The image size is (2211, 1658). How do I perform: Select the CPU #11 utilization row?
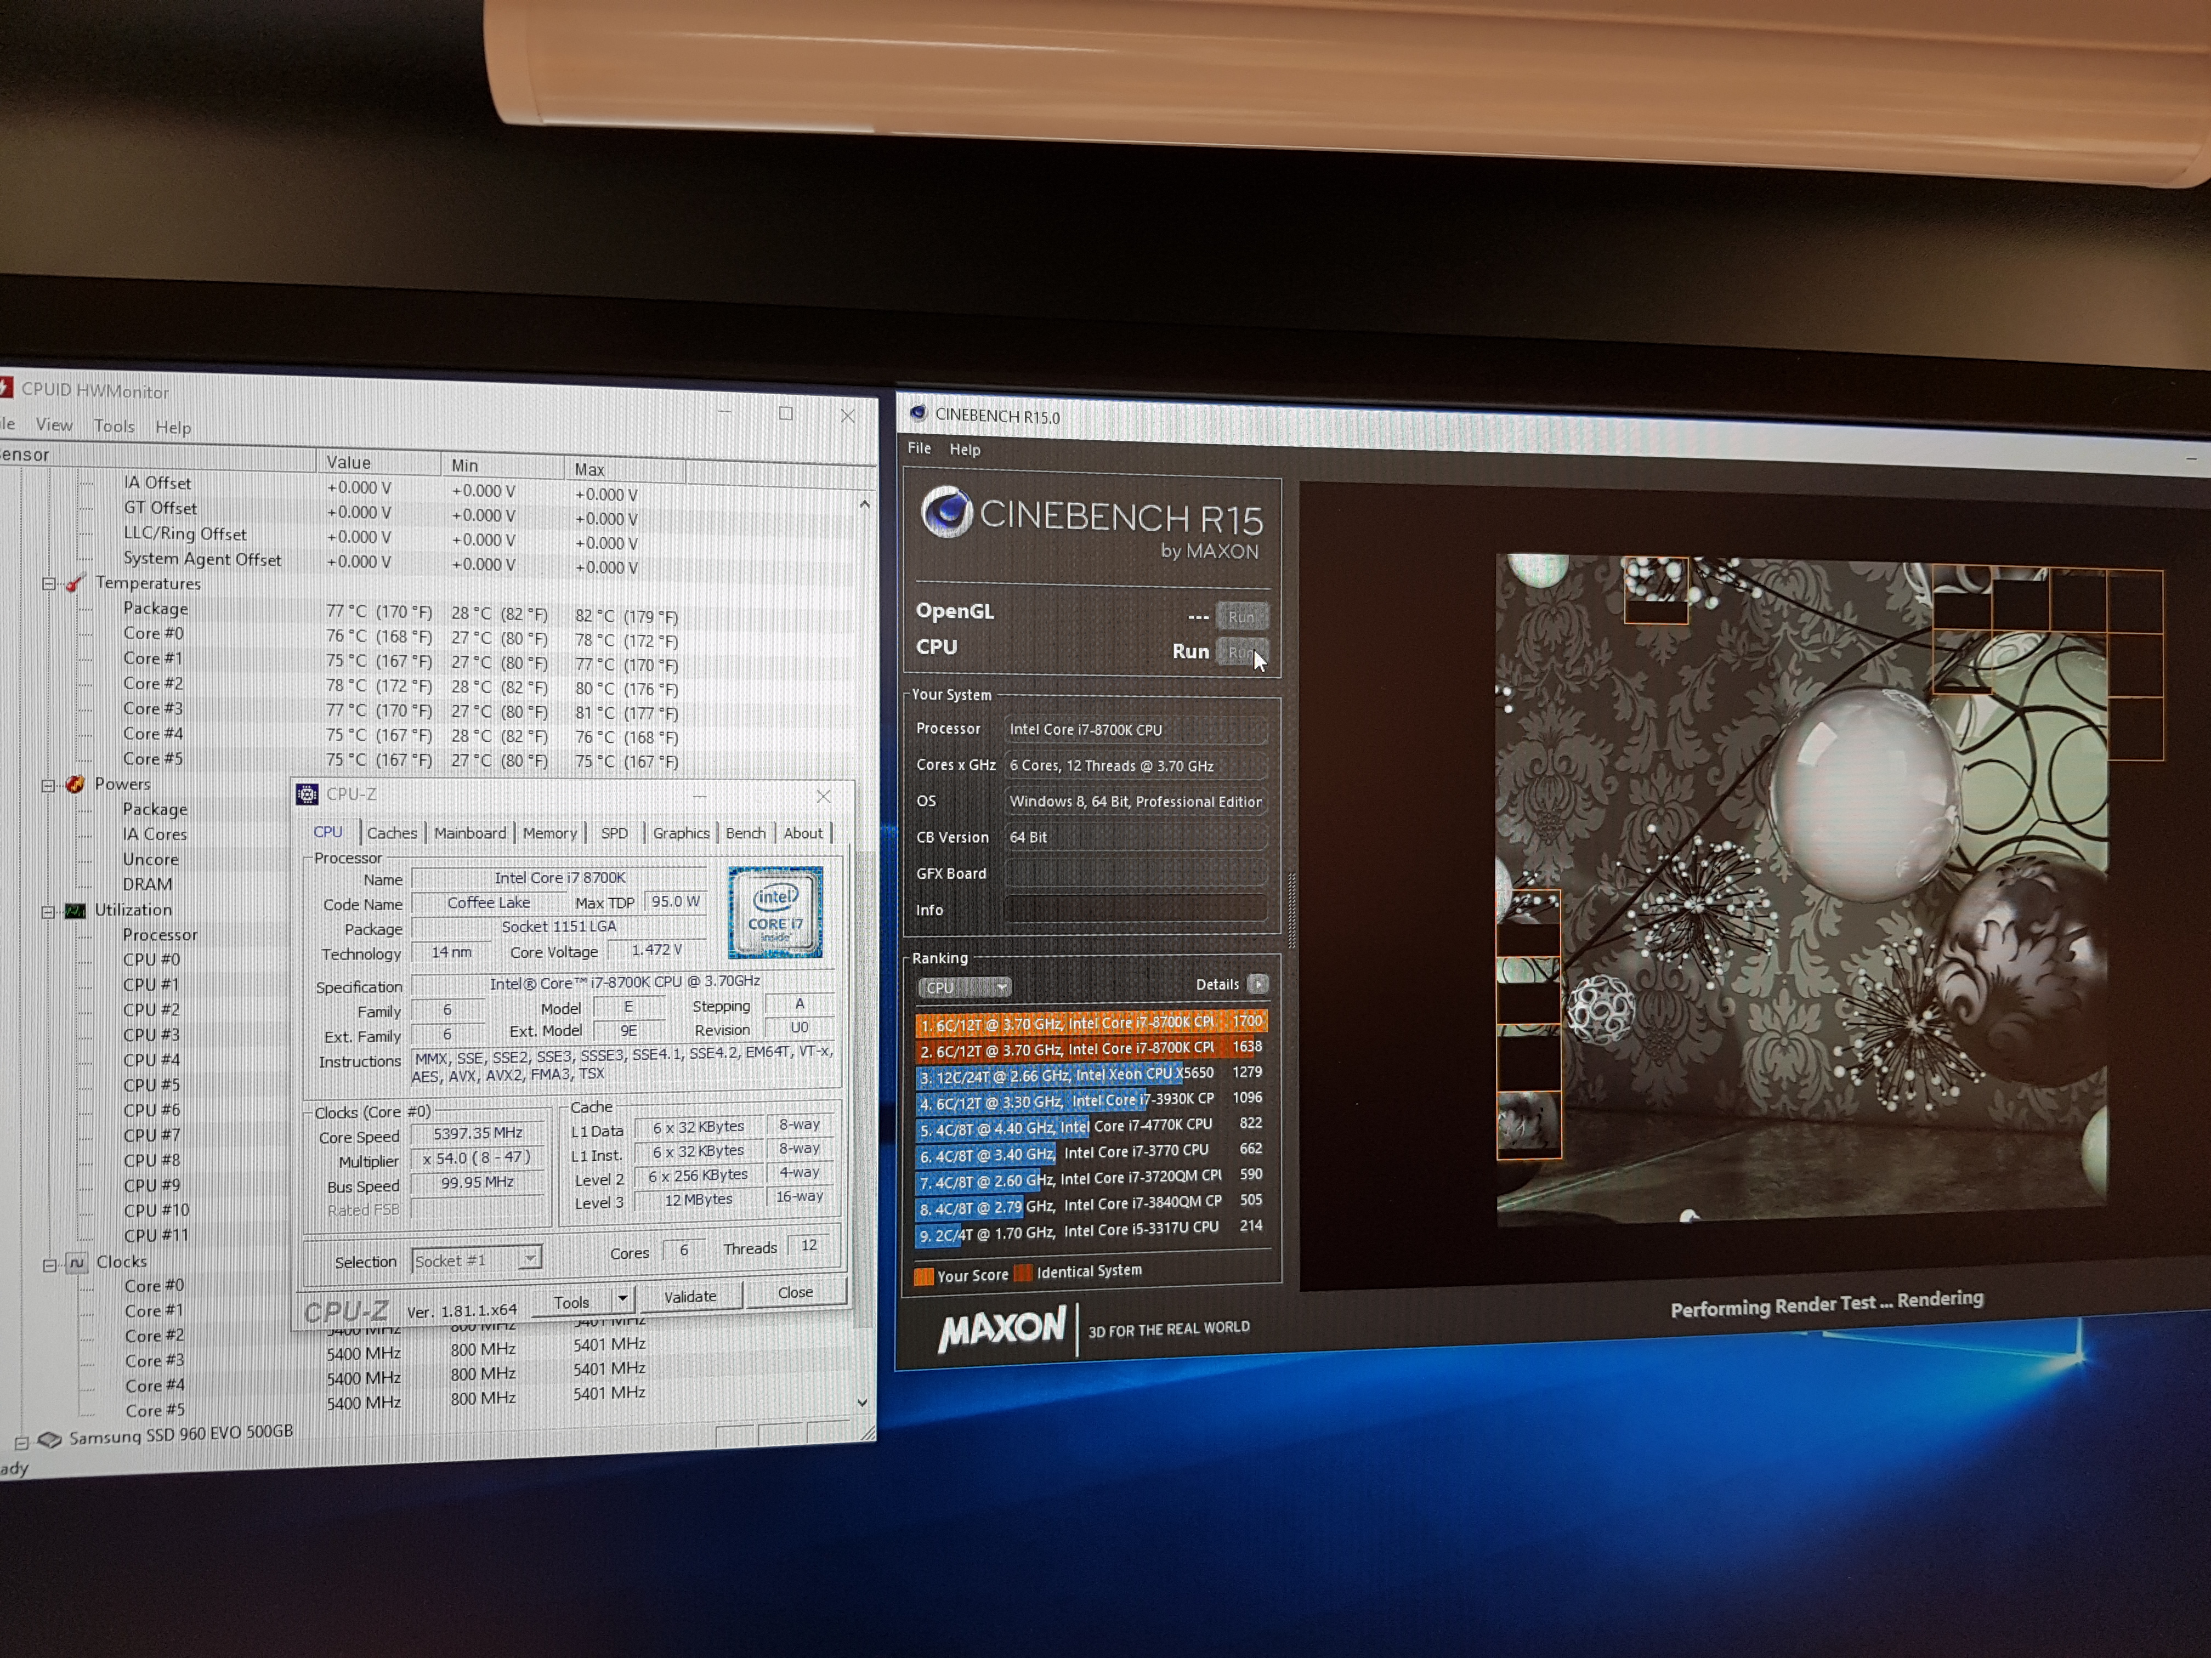(155, 1235)
